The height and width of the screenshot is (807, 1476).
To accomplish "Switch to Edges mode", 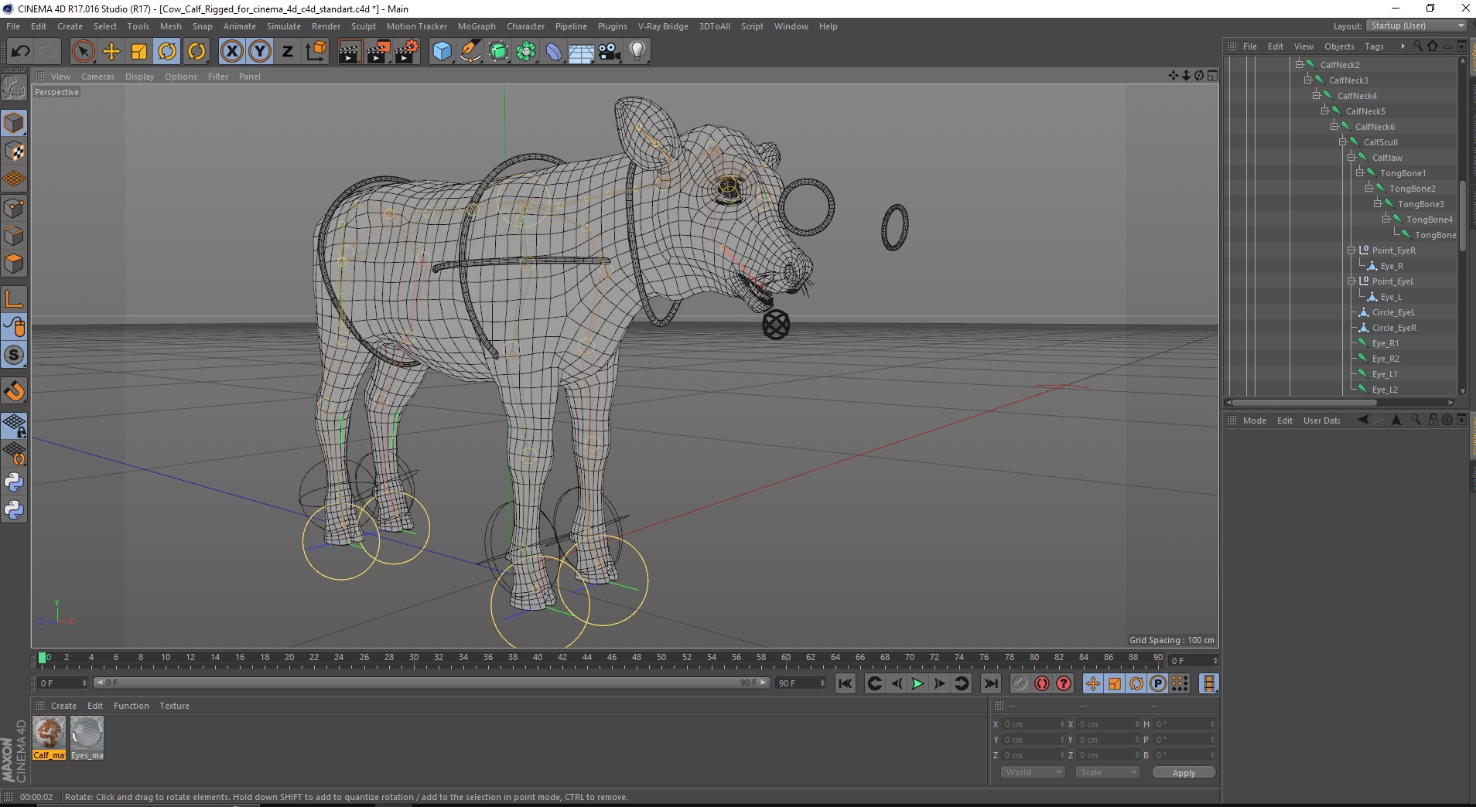I will click(14, 236).
